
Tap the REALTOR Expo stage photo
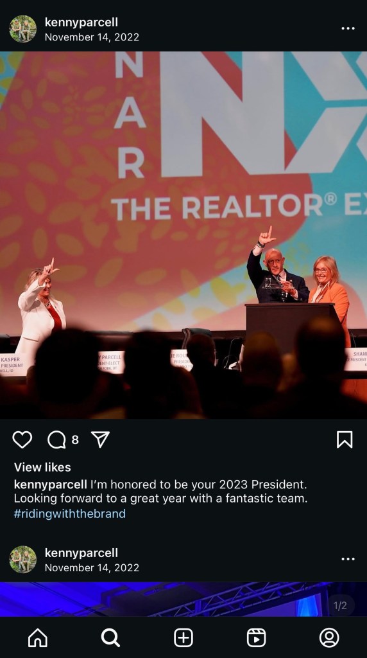(183, 235)
